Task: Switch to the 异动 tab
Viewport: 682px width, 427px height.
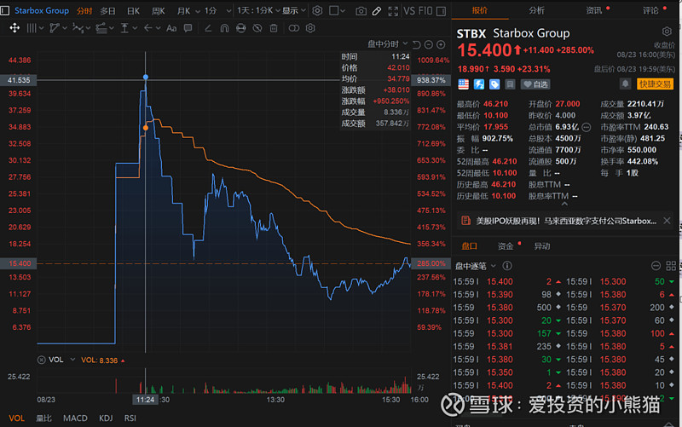Action: 542,246
